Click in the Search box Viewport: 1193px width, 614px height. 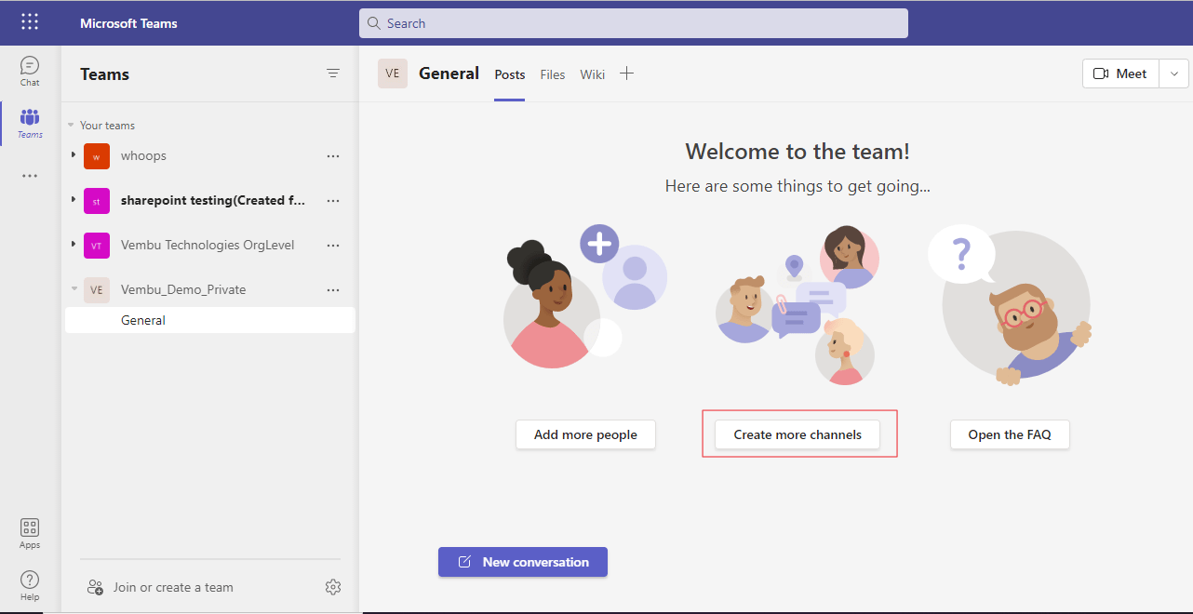634,23
